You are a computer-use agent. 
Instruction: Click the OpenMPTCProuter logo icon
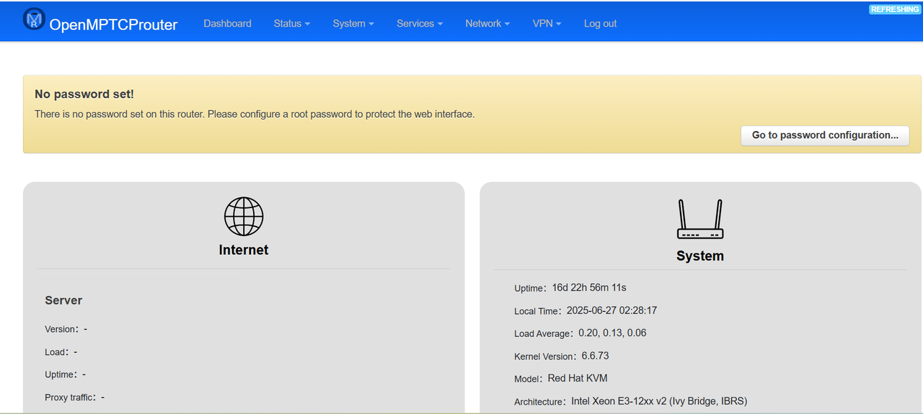click(34, 19)
